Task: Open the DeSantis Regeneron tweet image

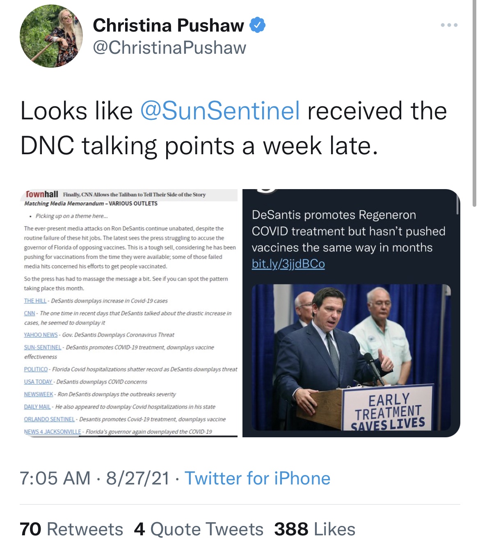Action: 351,313
